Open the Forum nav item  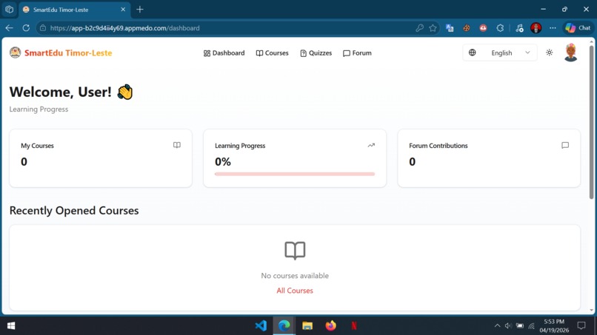coord(357,53)
